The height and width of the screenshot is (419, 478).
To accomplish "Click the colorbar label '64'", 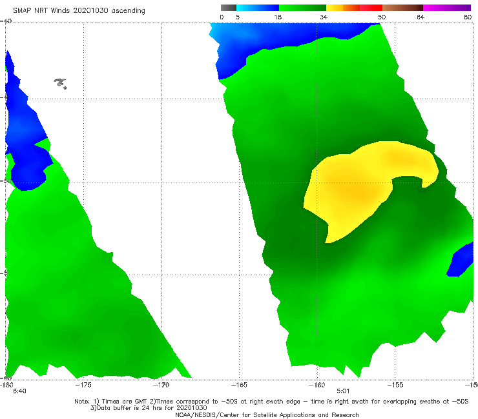I will (x=421, y=17).
